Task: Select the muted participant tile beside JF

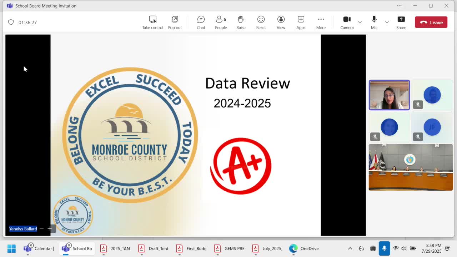Action: tap(389, 127)
